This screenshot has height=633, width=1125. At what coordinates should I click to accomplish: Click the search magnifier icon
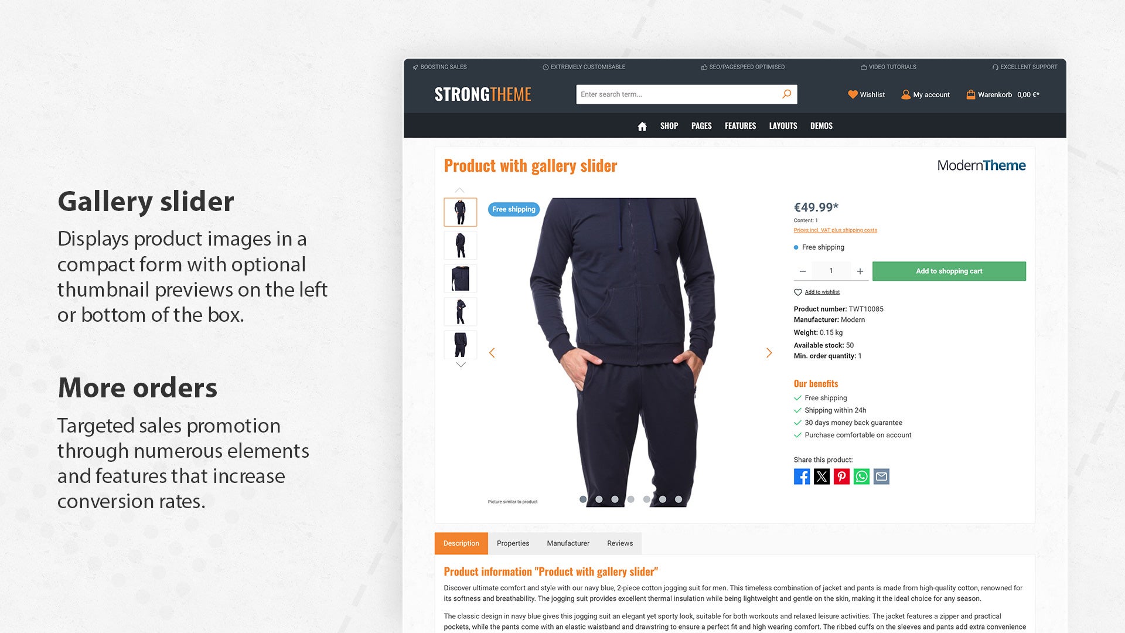[786, 94]
